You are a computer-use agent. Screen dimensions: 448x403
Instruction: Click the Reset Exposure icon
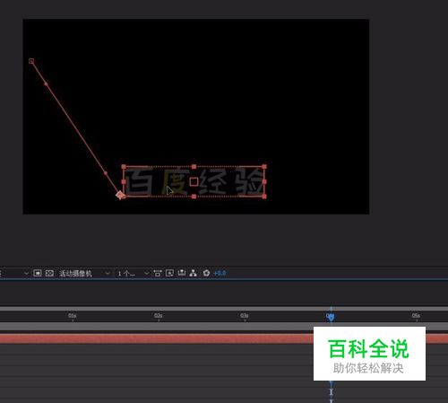click(x=206, y=273)
